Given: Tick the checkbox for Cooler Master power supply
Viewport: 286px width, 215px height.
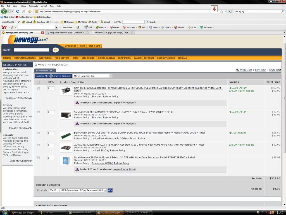Looking at the screenshot, I should [38, 112].
